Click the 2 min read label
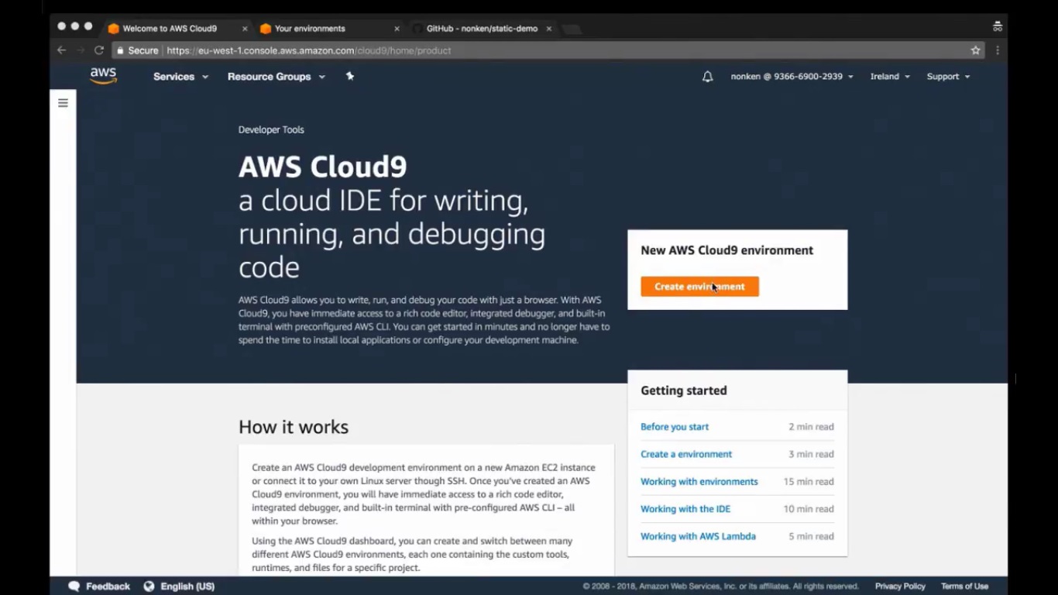 [x=812, y=427]
